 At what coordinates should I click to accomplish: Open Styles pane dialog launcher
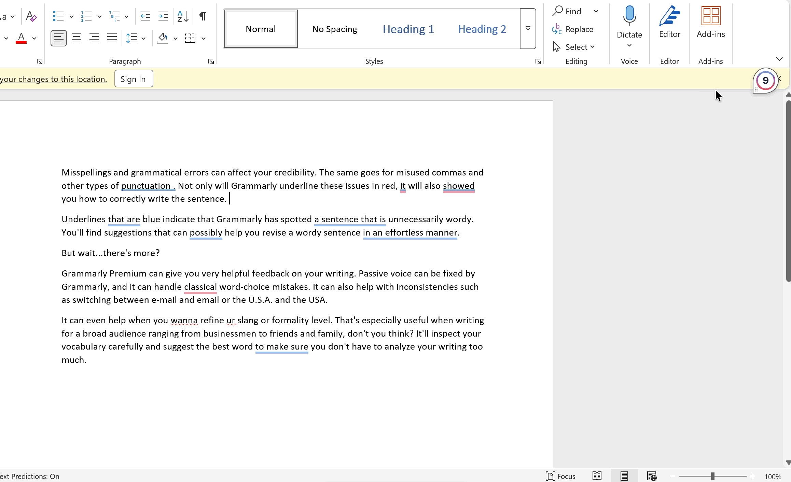pyautogui.click(x=538, y=61)
